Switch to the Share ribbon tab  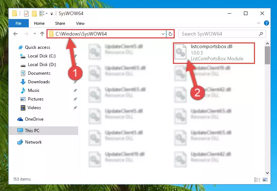(x=60, y=23)
